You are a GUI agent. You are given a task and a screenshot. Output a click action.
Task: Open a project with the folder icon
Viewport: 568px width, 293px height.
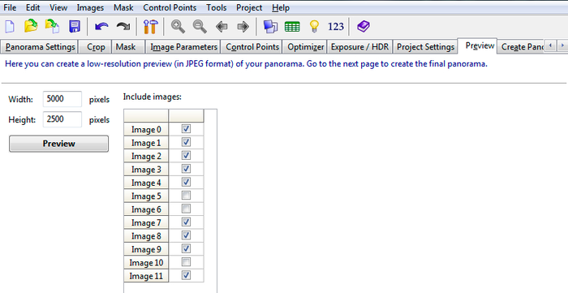pyautogui.click(x=31, y=27)
